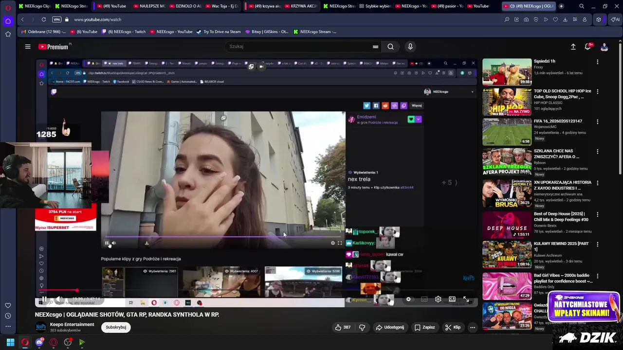Viewport: 623px width, 350px height.
Task: Open NEEXcsgo - Twitch bookmark
Action: [x=124, y=32]
